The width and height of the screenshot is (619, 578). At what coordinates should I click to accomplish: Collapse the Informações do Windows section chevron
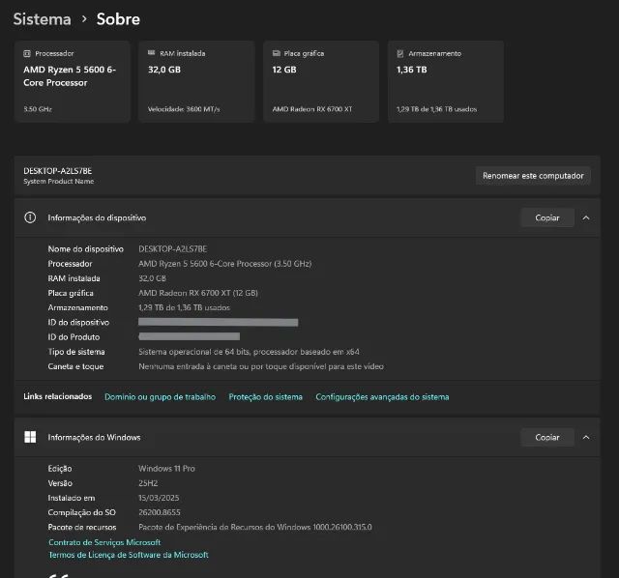pyautogui.click(x=586, y=437)
